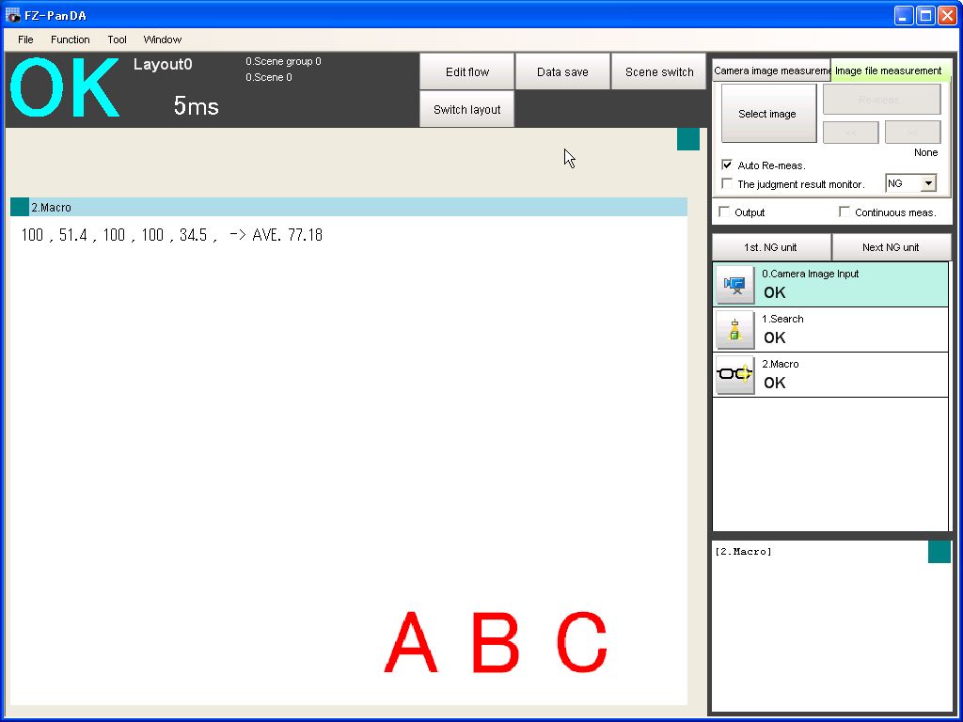
Task: Check the Output checkbox
Action: [x=724, y=212]
